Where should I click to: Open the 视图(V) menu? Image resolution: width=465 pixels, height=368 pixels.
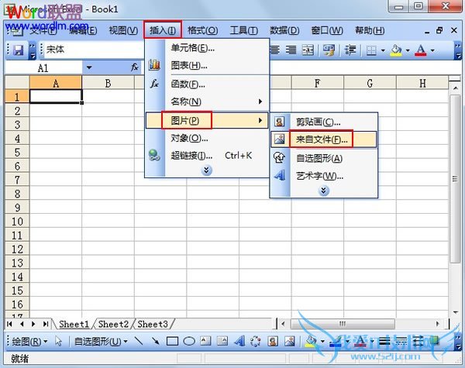(123, 30)
